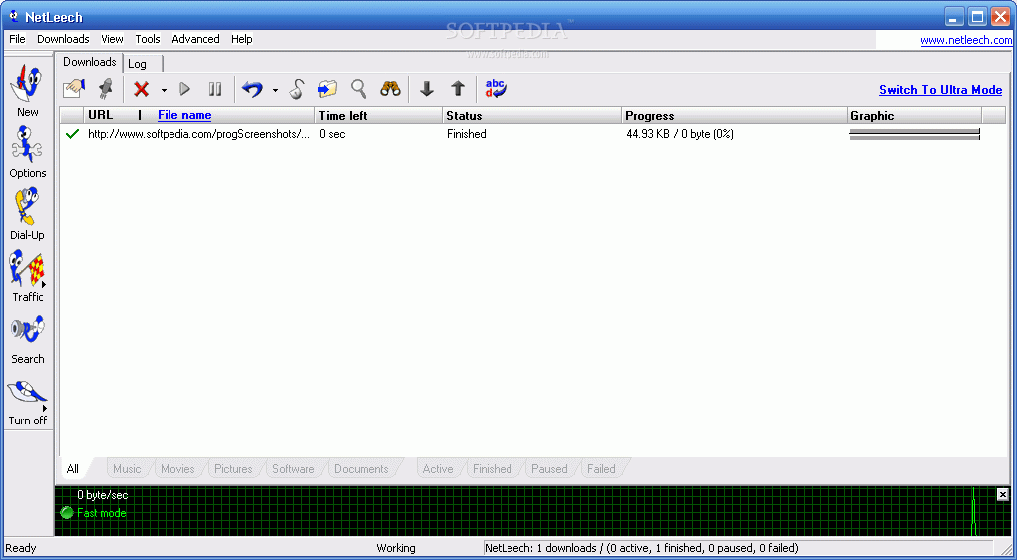The width and height of the screenshot is (1017, 560).
Task: Click the Working status bar text
Action: pyautogui.click(x=396, y=548)
